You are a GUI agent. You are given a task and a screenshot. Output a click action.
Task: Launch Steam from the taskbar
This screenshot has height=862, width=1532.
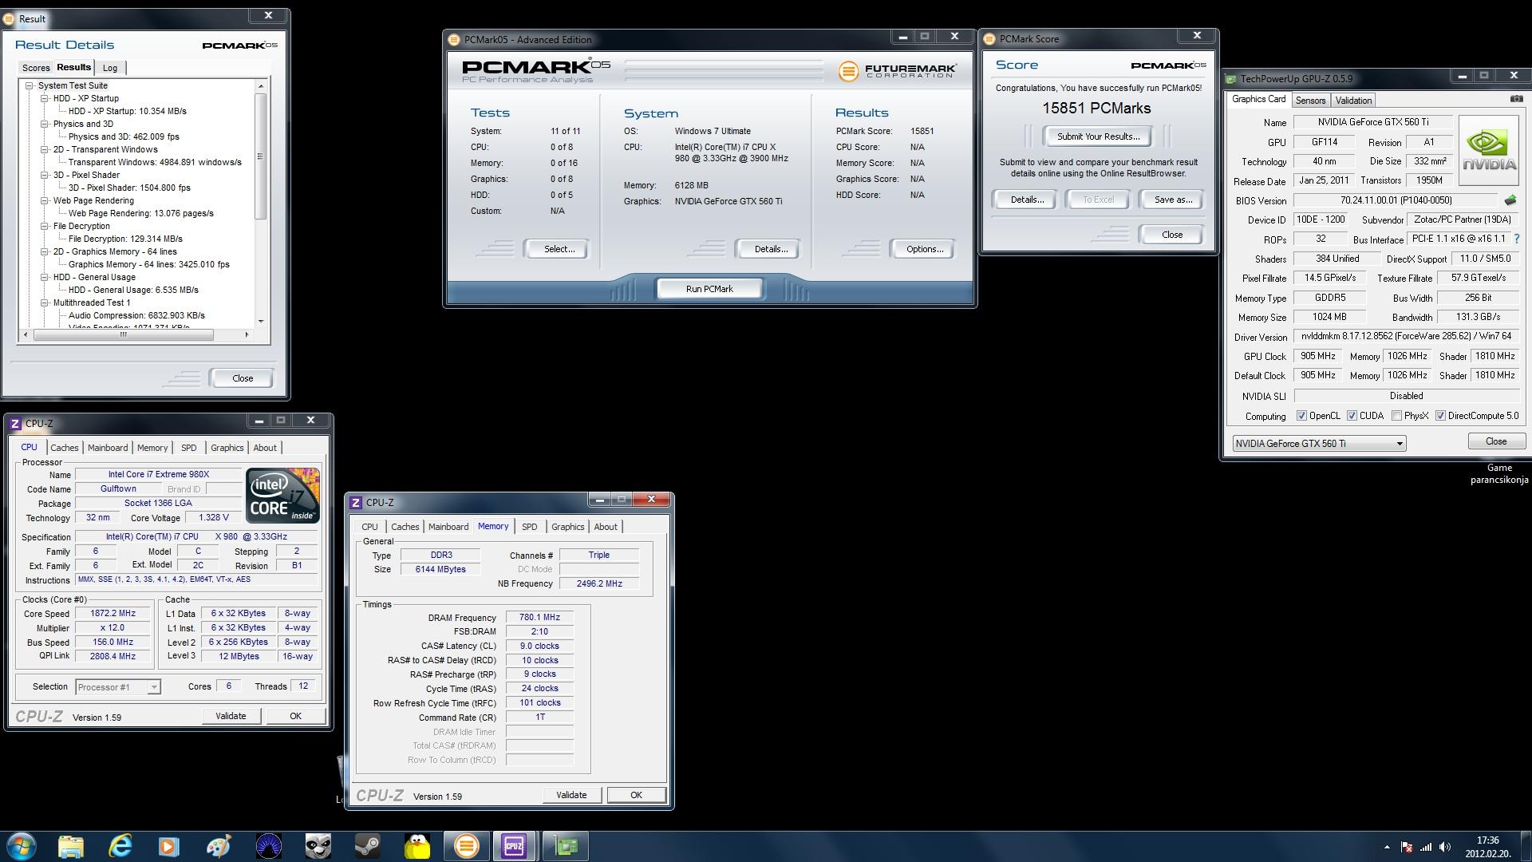pyautogui.click(x=367, y=846)
